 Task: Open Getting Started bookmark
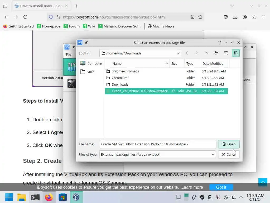18,26
